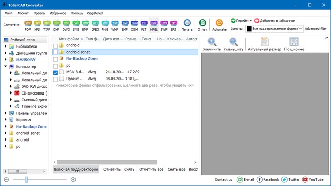Collapse Компьютер tree node
The height and width of the screenshot is (186, 331).
point(6,67)
